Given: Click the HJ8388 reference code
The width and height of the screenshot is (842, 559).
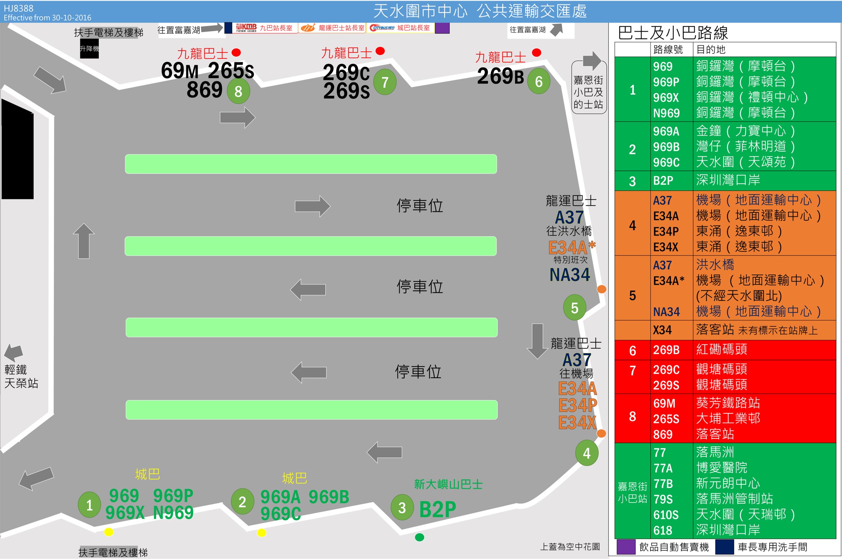Looking at the screenshot, I should (18, 8).
